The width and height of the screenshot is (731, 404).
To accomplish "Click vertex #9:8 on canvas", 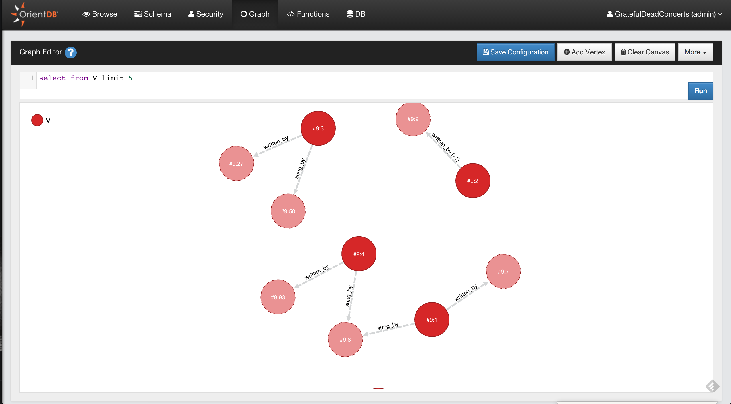I will point(345,340).
